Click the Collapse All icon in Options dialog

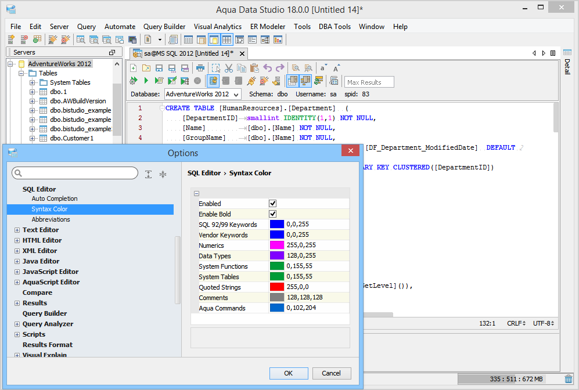[163, 174]
